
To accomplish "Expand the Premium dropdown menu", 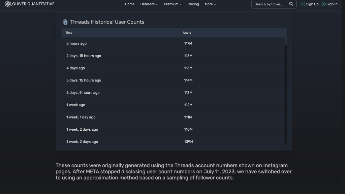I will pyautogui.click(x=173, y=4).
